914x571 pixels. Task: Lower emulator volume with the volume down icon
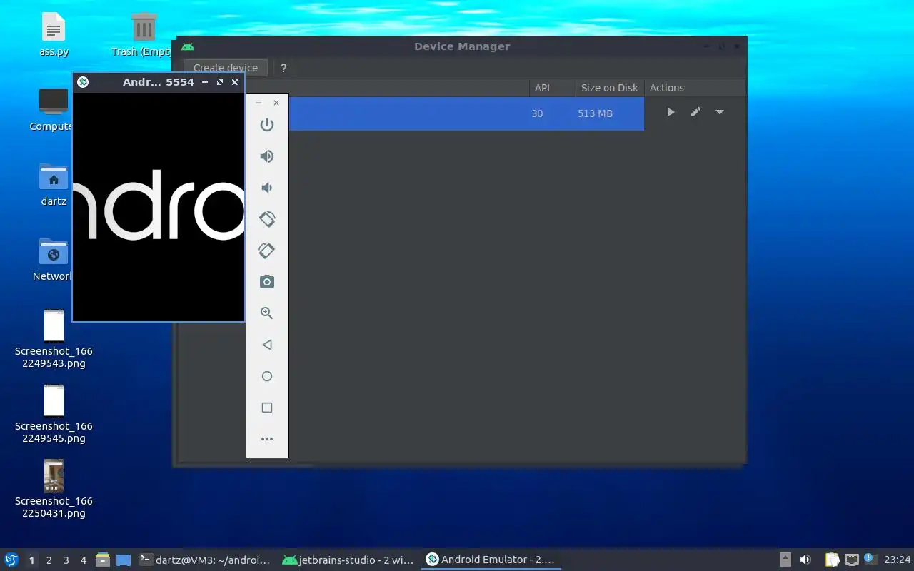click(x=266, y=188)
